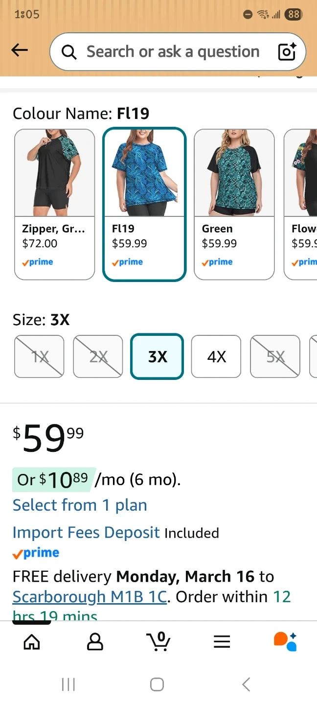The width and height of the screenshot is (317, 705).
Task: Go to Amazon home tab
Action: (32, 641)
